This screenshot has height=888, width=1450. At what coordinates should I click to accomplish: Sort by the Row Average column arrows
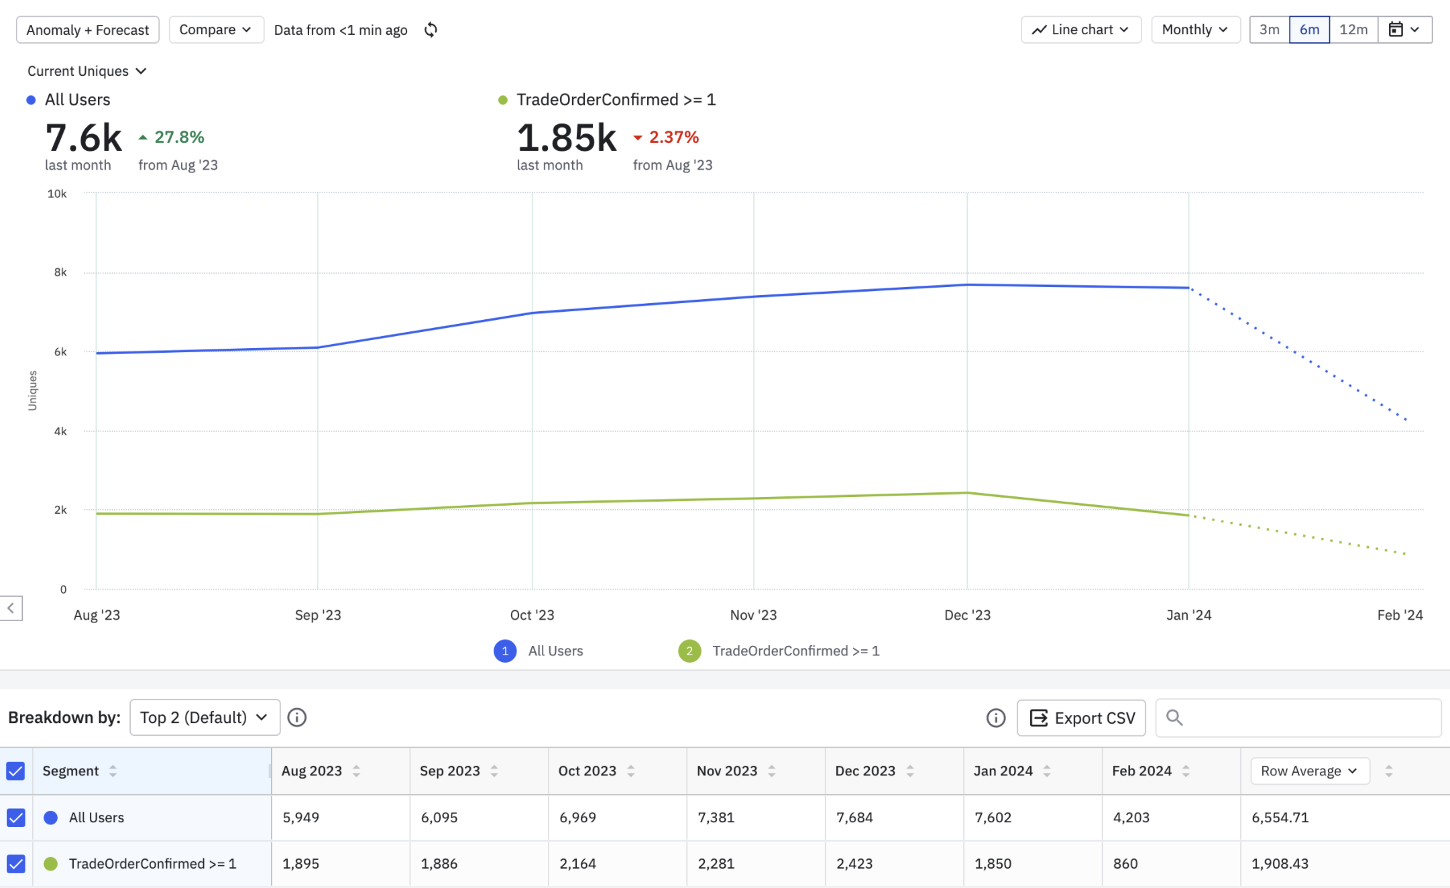(x=1389, y=771)
